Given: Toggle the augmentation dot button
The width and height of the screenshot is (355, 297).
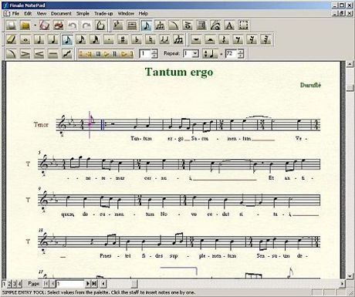Looking at the screenshot, I should (109, 39).
